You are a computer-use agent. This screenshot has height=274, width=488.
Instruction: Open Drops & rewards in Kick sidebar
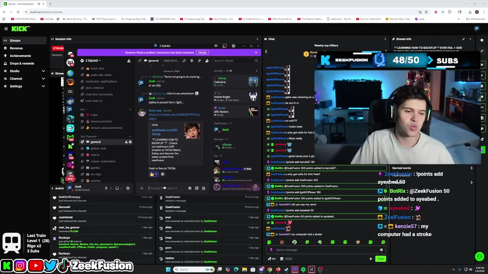(x=24, y=63)
